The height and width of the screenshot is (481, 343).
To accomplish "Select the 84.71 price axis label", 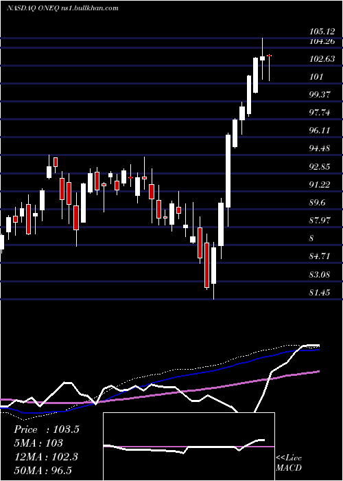I will 320,256.
